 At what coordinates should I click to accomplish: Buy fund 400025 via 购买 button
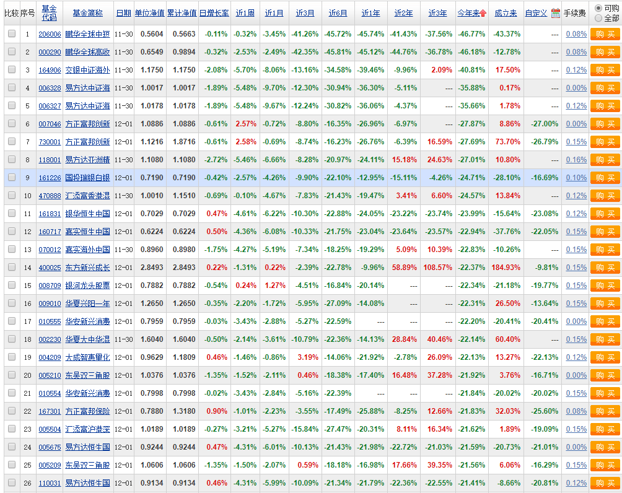click(605, 268)
